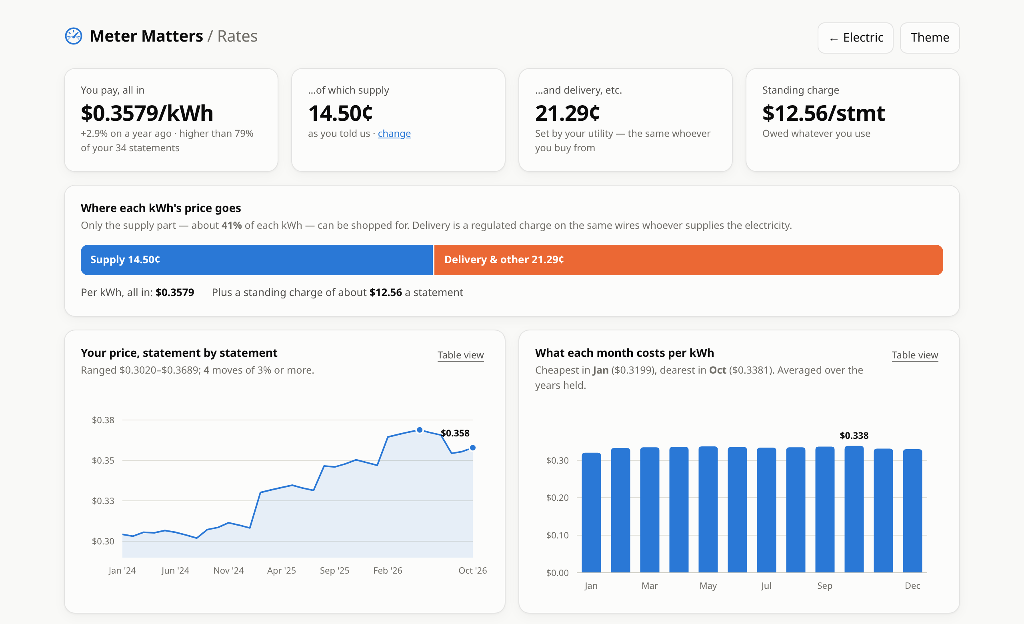The image size is (1024, 624).
Task: Click the 'Oct '26' axis label
Action: coord(472,570)
